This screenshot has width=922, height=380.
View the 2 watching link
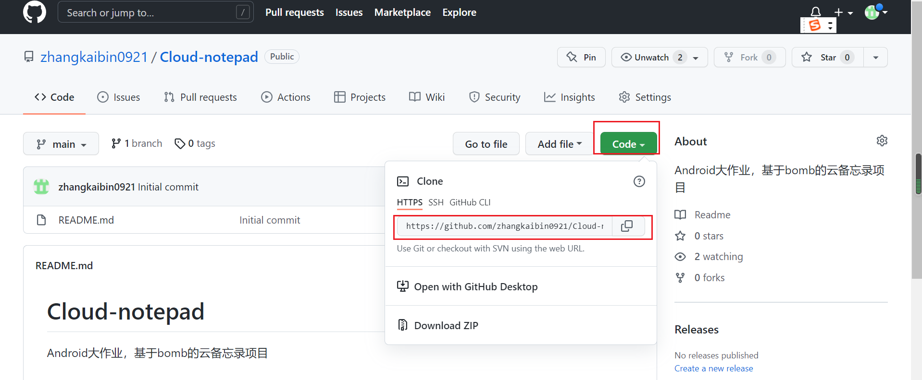709,257
